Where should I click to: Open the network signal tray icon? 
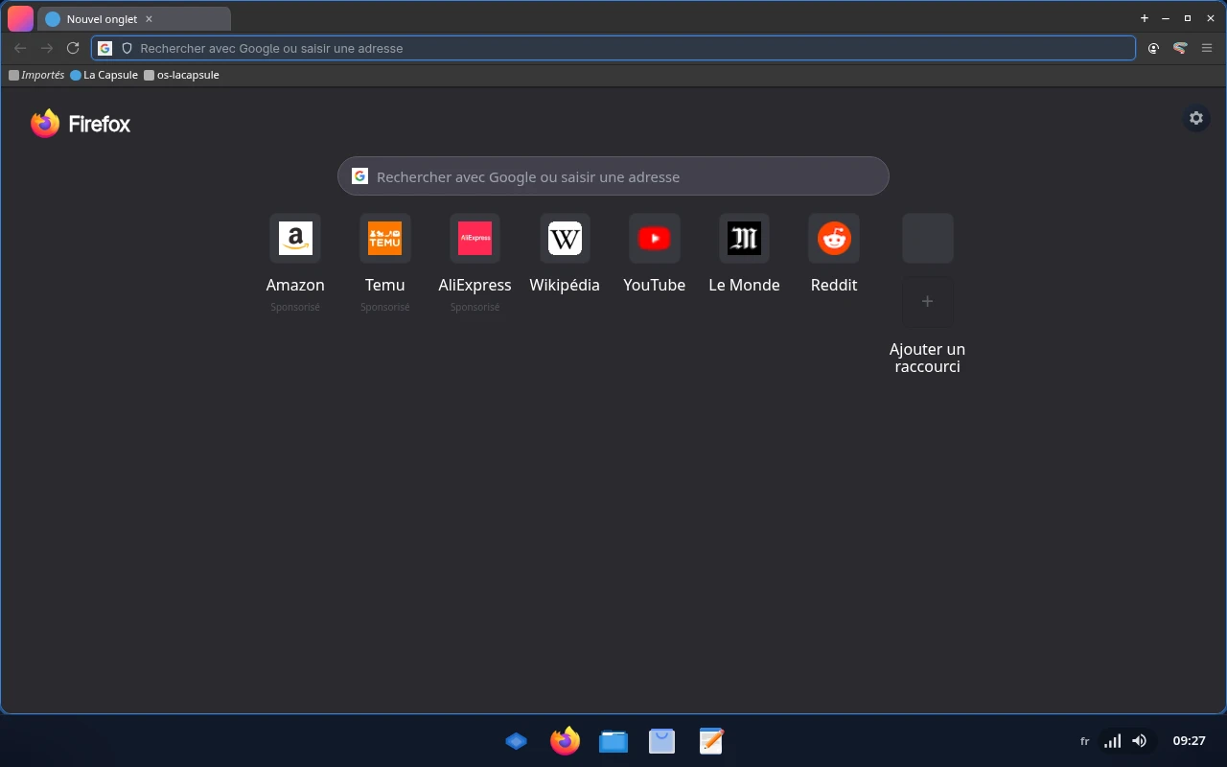pos(1112,741)
